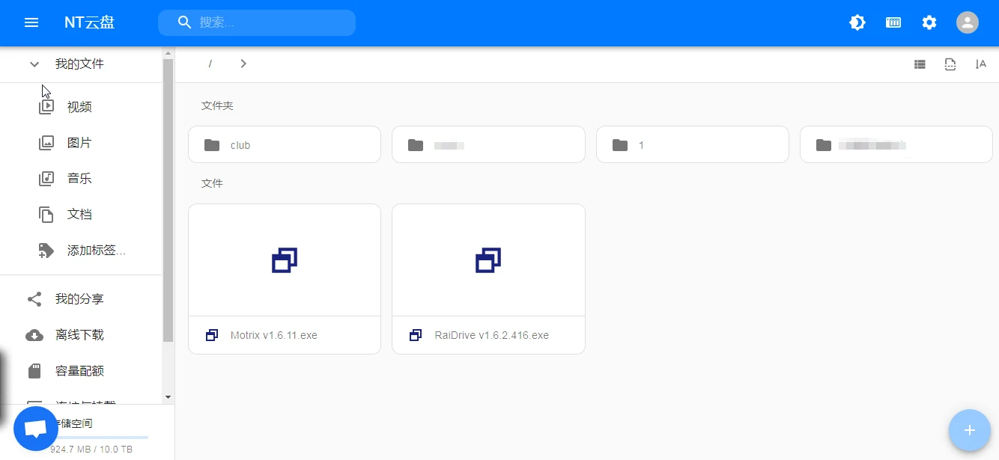Click 添加标签 to add a tag
Screen dimensions: 999x460
coord(96,251)
